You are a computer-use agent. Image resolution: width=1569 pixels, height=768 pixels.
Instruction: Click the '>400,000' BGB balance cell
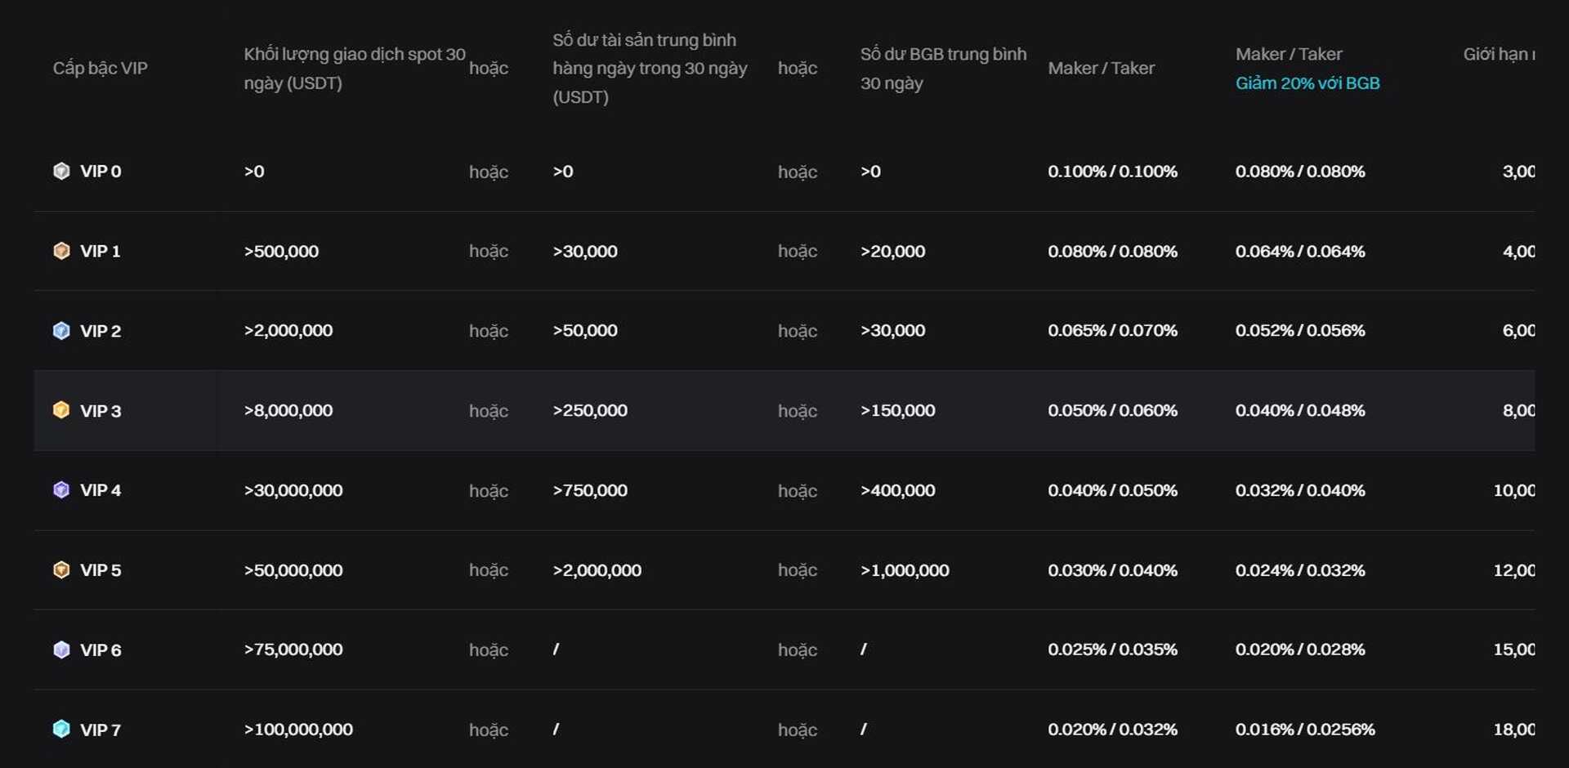click(898, 490)
